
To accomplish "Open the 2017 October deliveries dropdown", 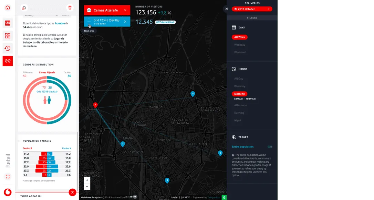I will click(x=252, y=9).
